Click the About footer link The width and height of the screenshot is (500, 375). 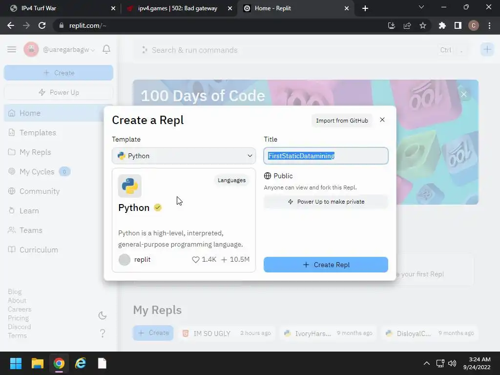tap(17, 300)
